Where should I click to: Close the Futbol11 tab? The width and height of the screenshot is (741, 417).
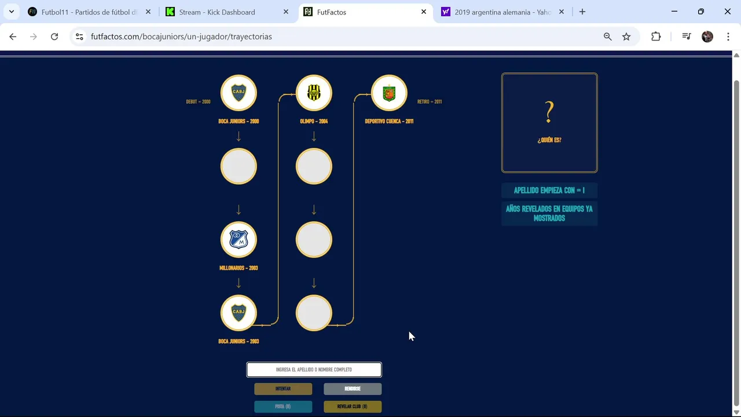click(148, 12)
